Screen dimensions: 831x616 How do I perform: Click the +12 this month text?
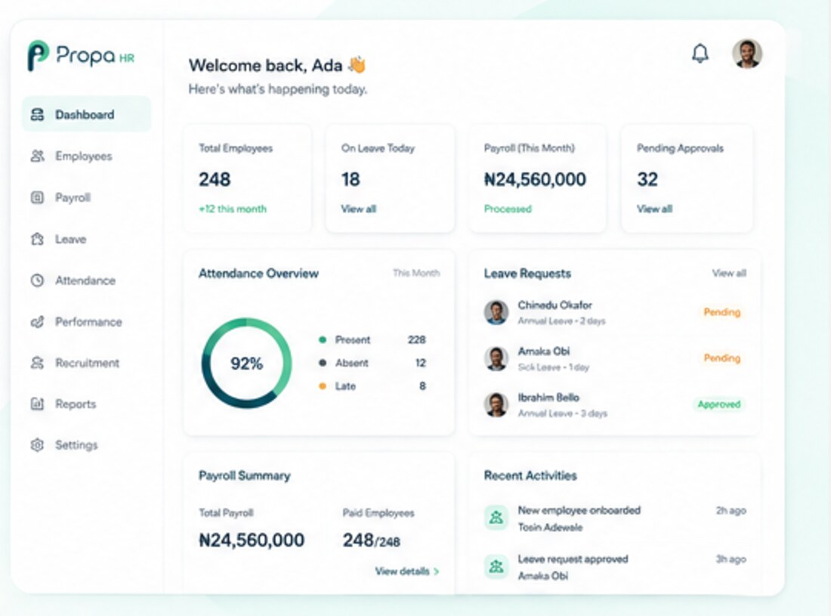point(233,209)
